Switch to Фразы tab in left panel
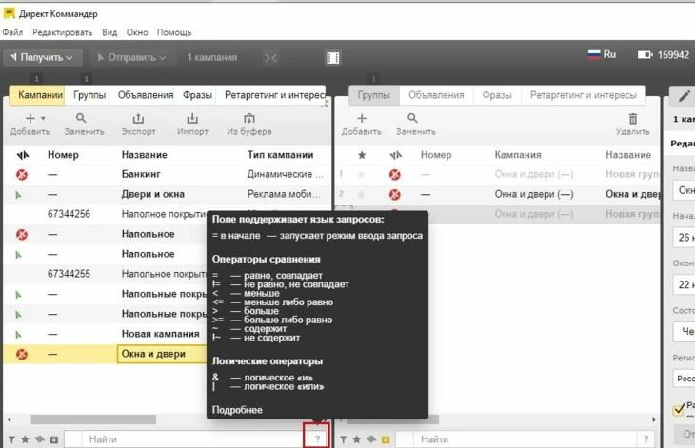Viewport: 695px width, 448px height. [197, 95]
